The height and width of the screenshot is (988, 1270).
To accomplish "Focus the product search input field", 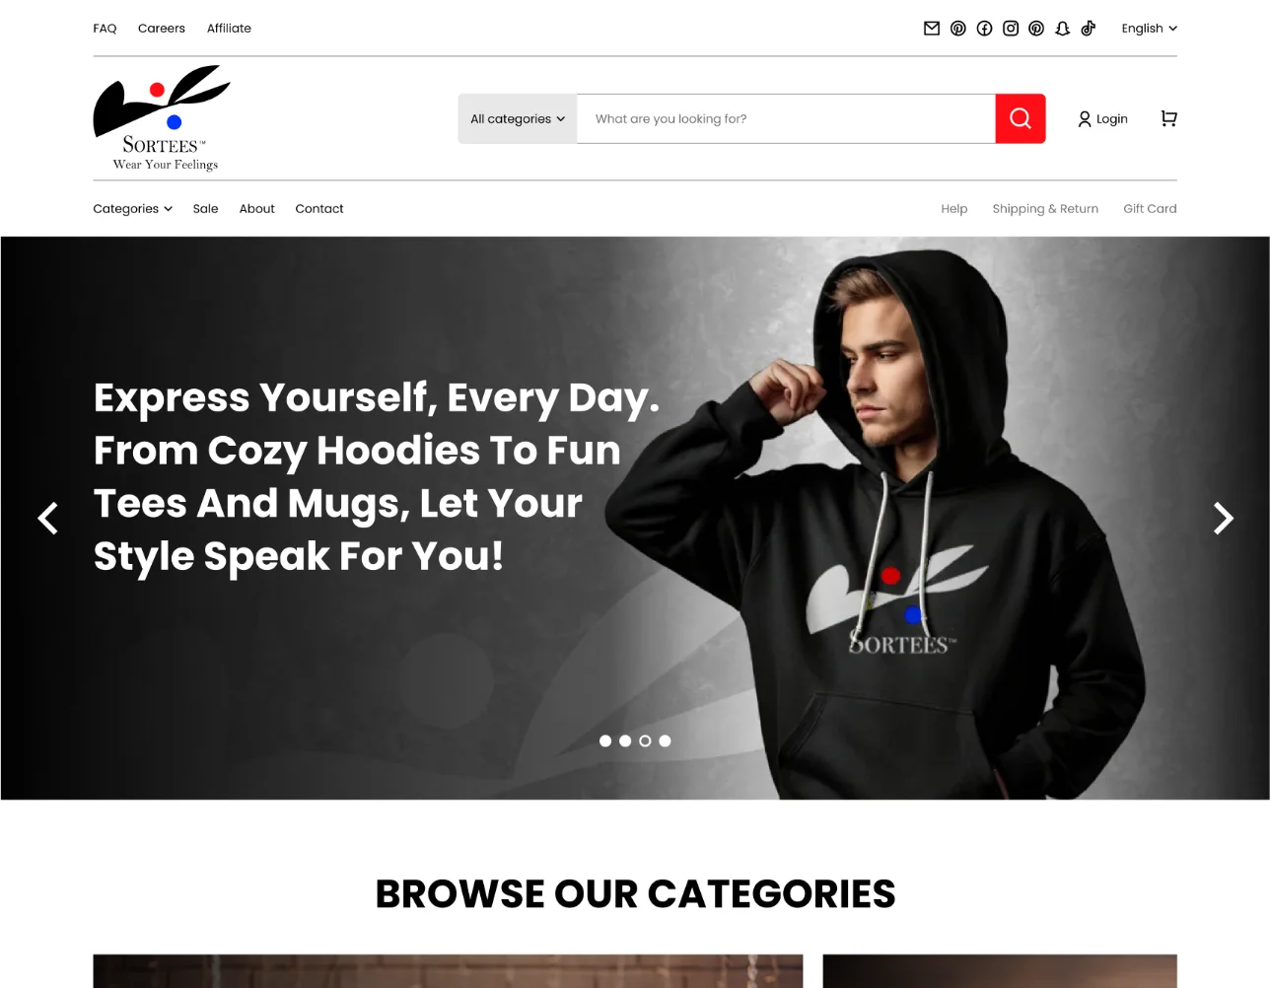I will click(x=786, y=118).
